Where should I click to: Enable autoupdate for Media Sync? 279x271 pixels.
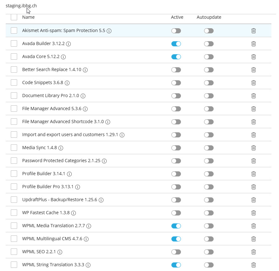click(209, 148)
